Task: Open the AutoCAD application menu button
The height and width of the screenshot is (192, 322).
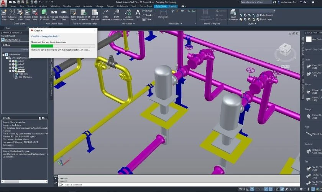Action: (3, 3)
